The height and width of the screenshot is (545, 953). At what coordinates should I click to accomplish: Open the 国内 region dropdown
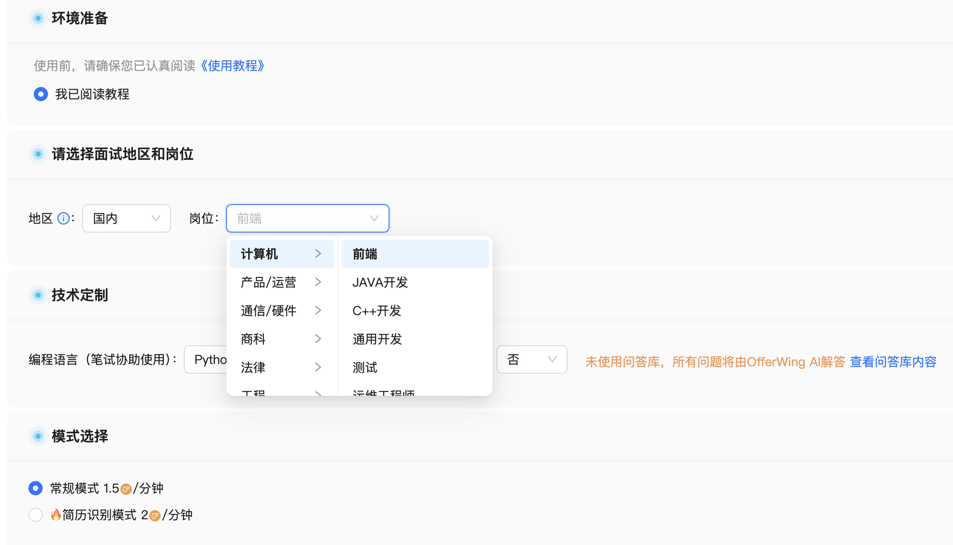pos(126,218)
